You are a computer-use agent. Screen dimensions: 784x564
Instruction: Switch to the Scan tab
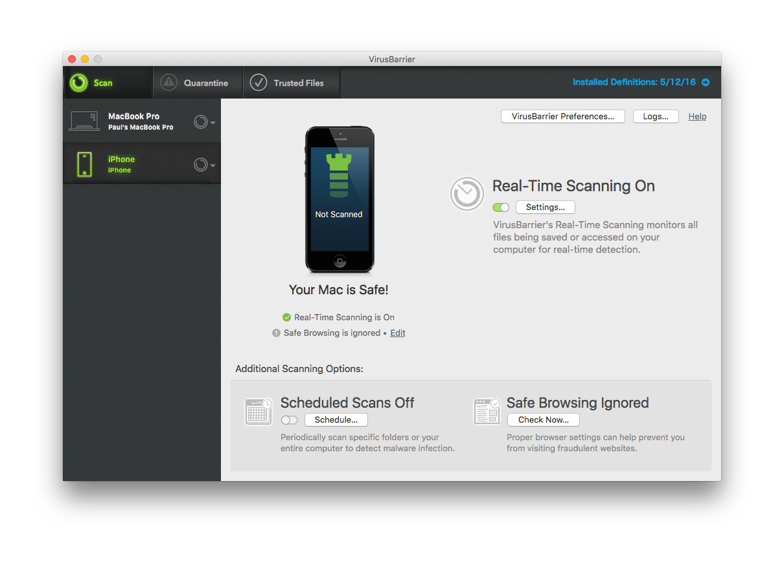point(108,82)
